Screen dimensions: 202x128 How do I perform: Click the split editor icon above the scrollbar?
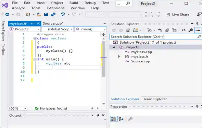tap(104, 34)
